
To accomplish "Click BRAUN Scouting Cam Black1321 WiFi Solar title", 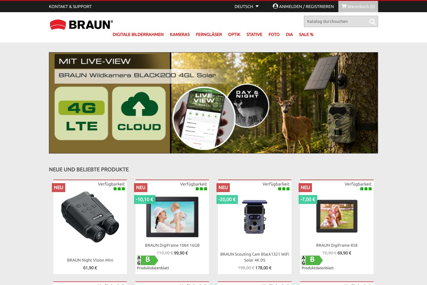I will (x=255, y=257).
